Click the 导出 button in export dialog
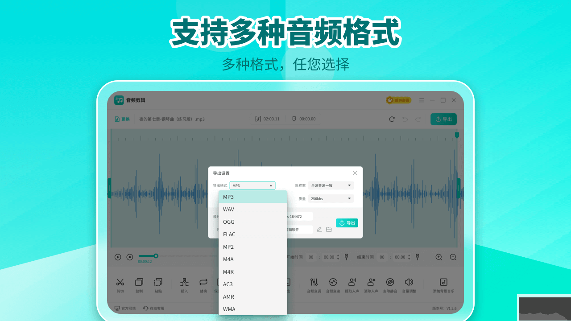 347,223
